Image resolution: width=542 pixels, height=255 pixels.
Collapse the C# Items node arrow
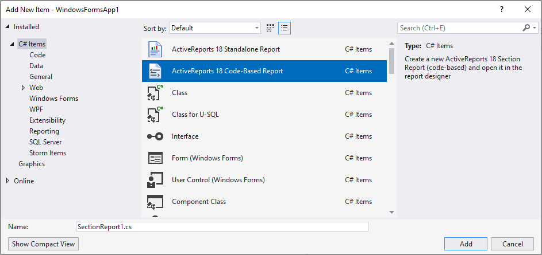click(13, 44)
